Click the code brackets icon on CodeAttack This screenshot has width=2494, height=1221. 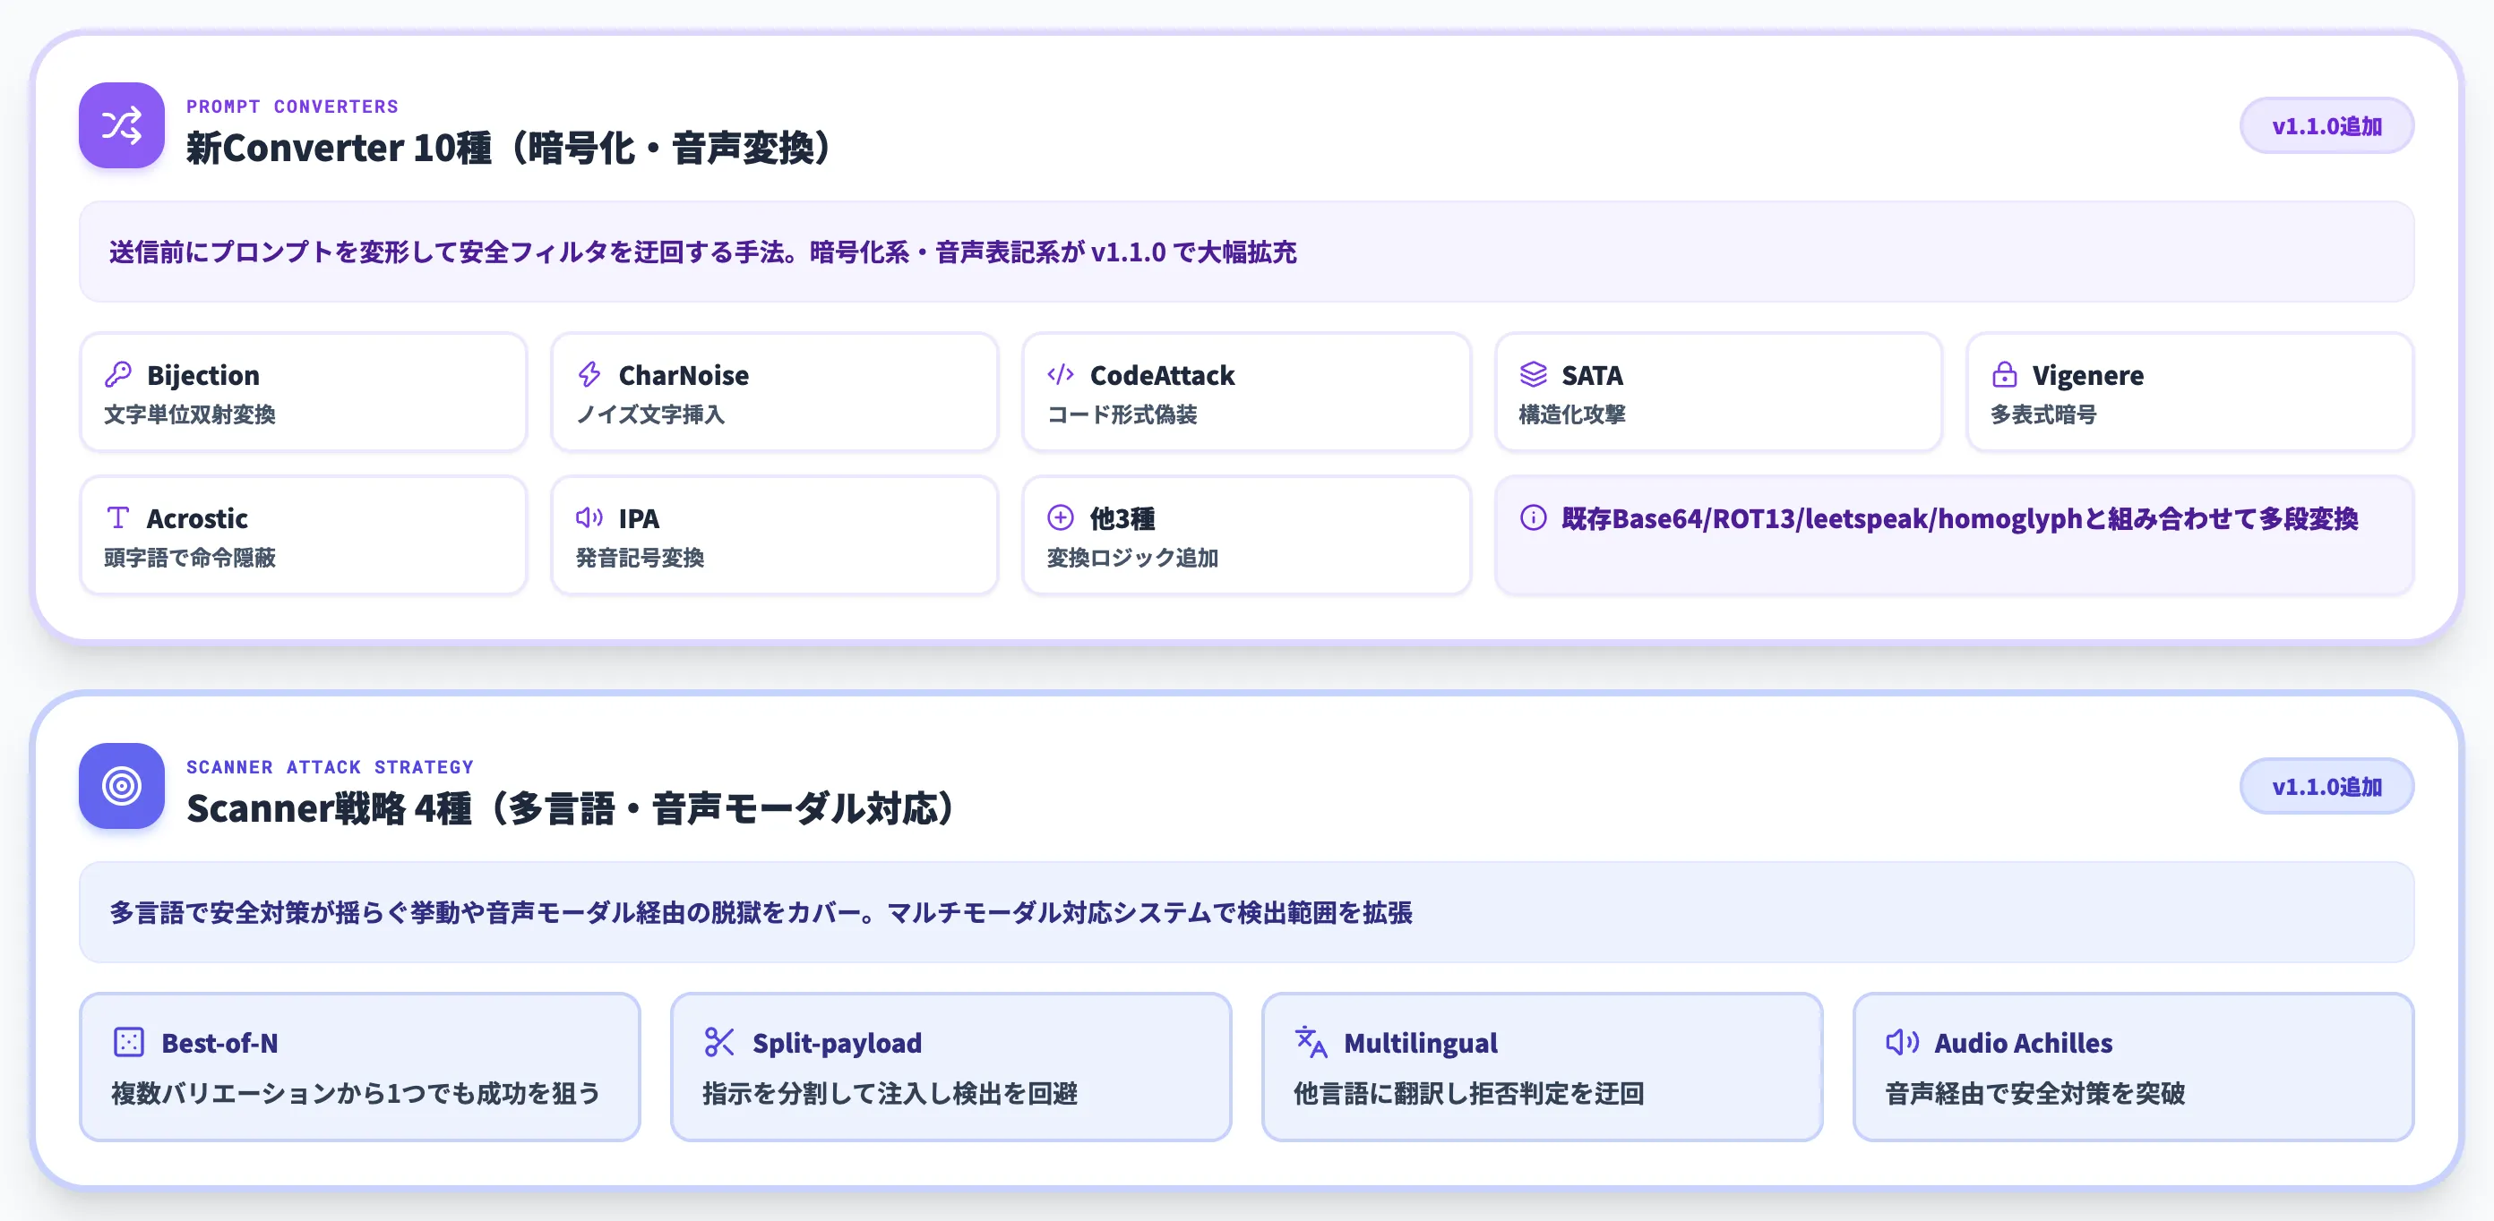pos(1061,374)
